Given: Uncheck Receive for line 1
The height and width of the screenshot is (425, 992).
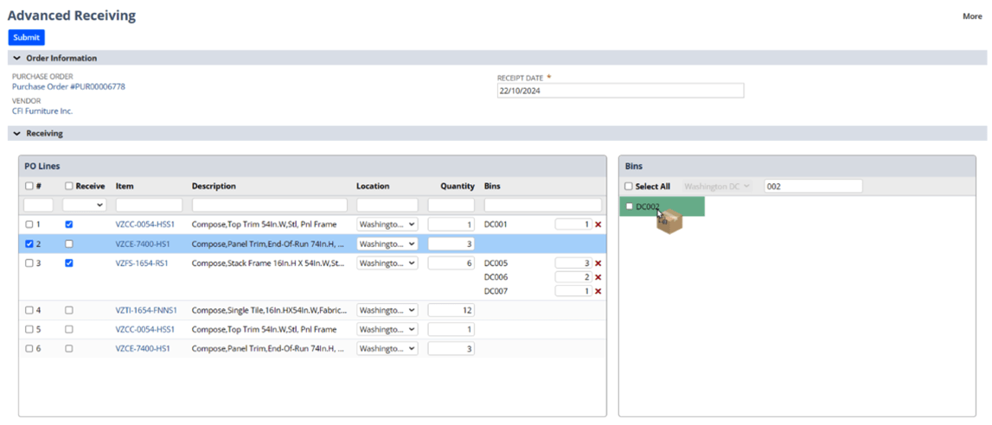Looking at the screenshot, I should click(x=69, y=225).
